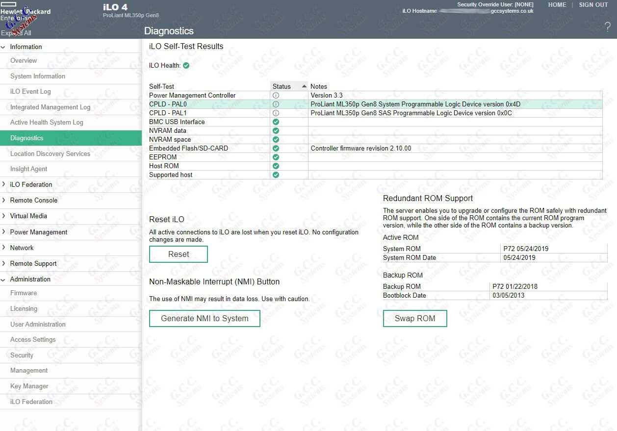Screen dimensions: 617x431
Task: Collapse the Information section chevron
Action: (3, 47)
